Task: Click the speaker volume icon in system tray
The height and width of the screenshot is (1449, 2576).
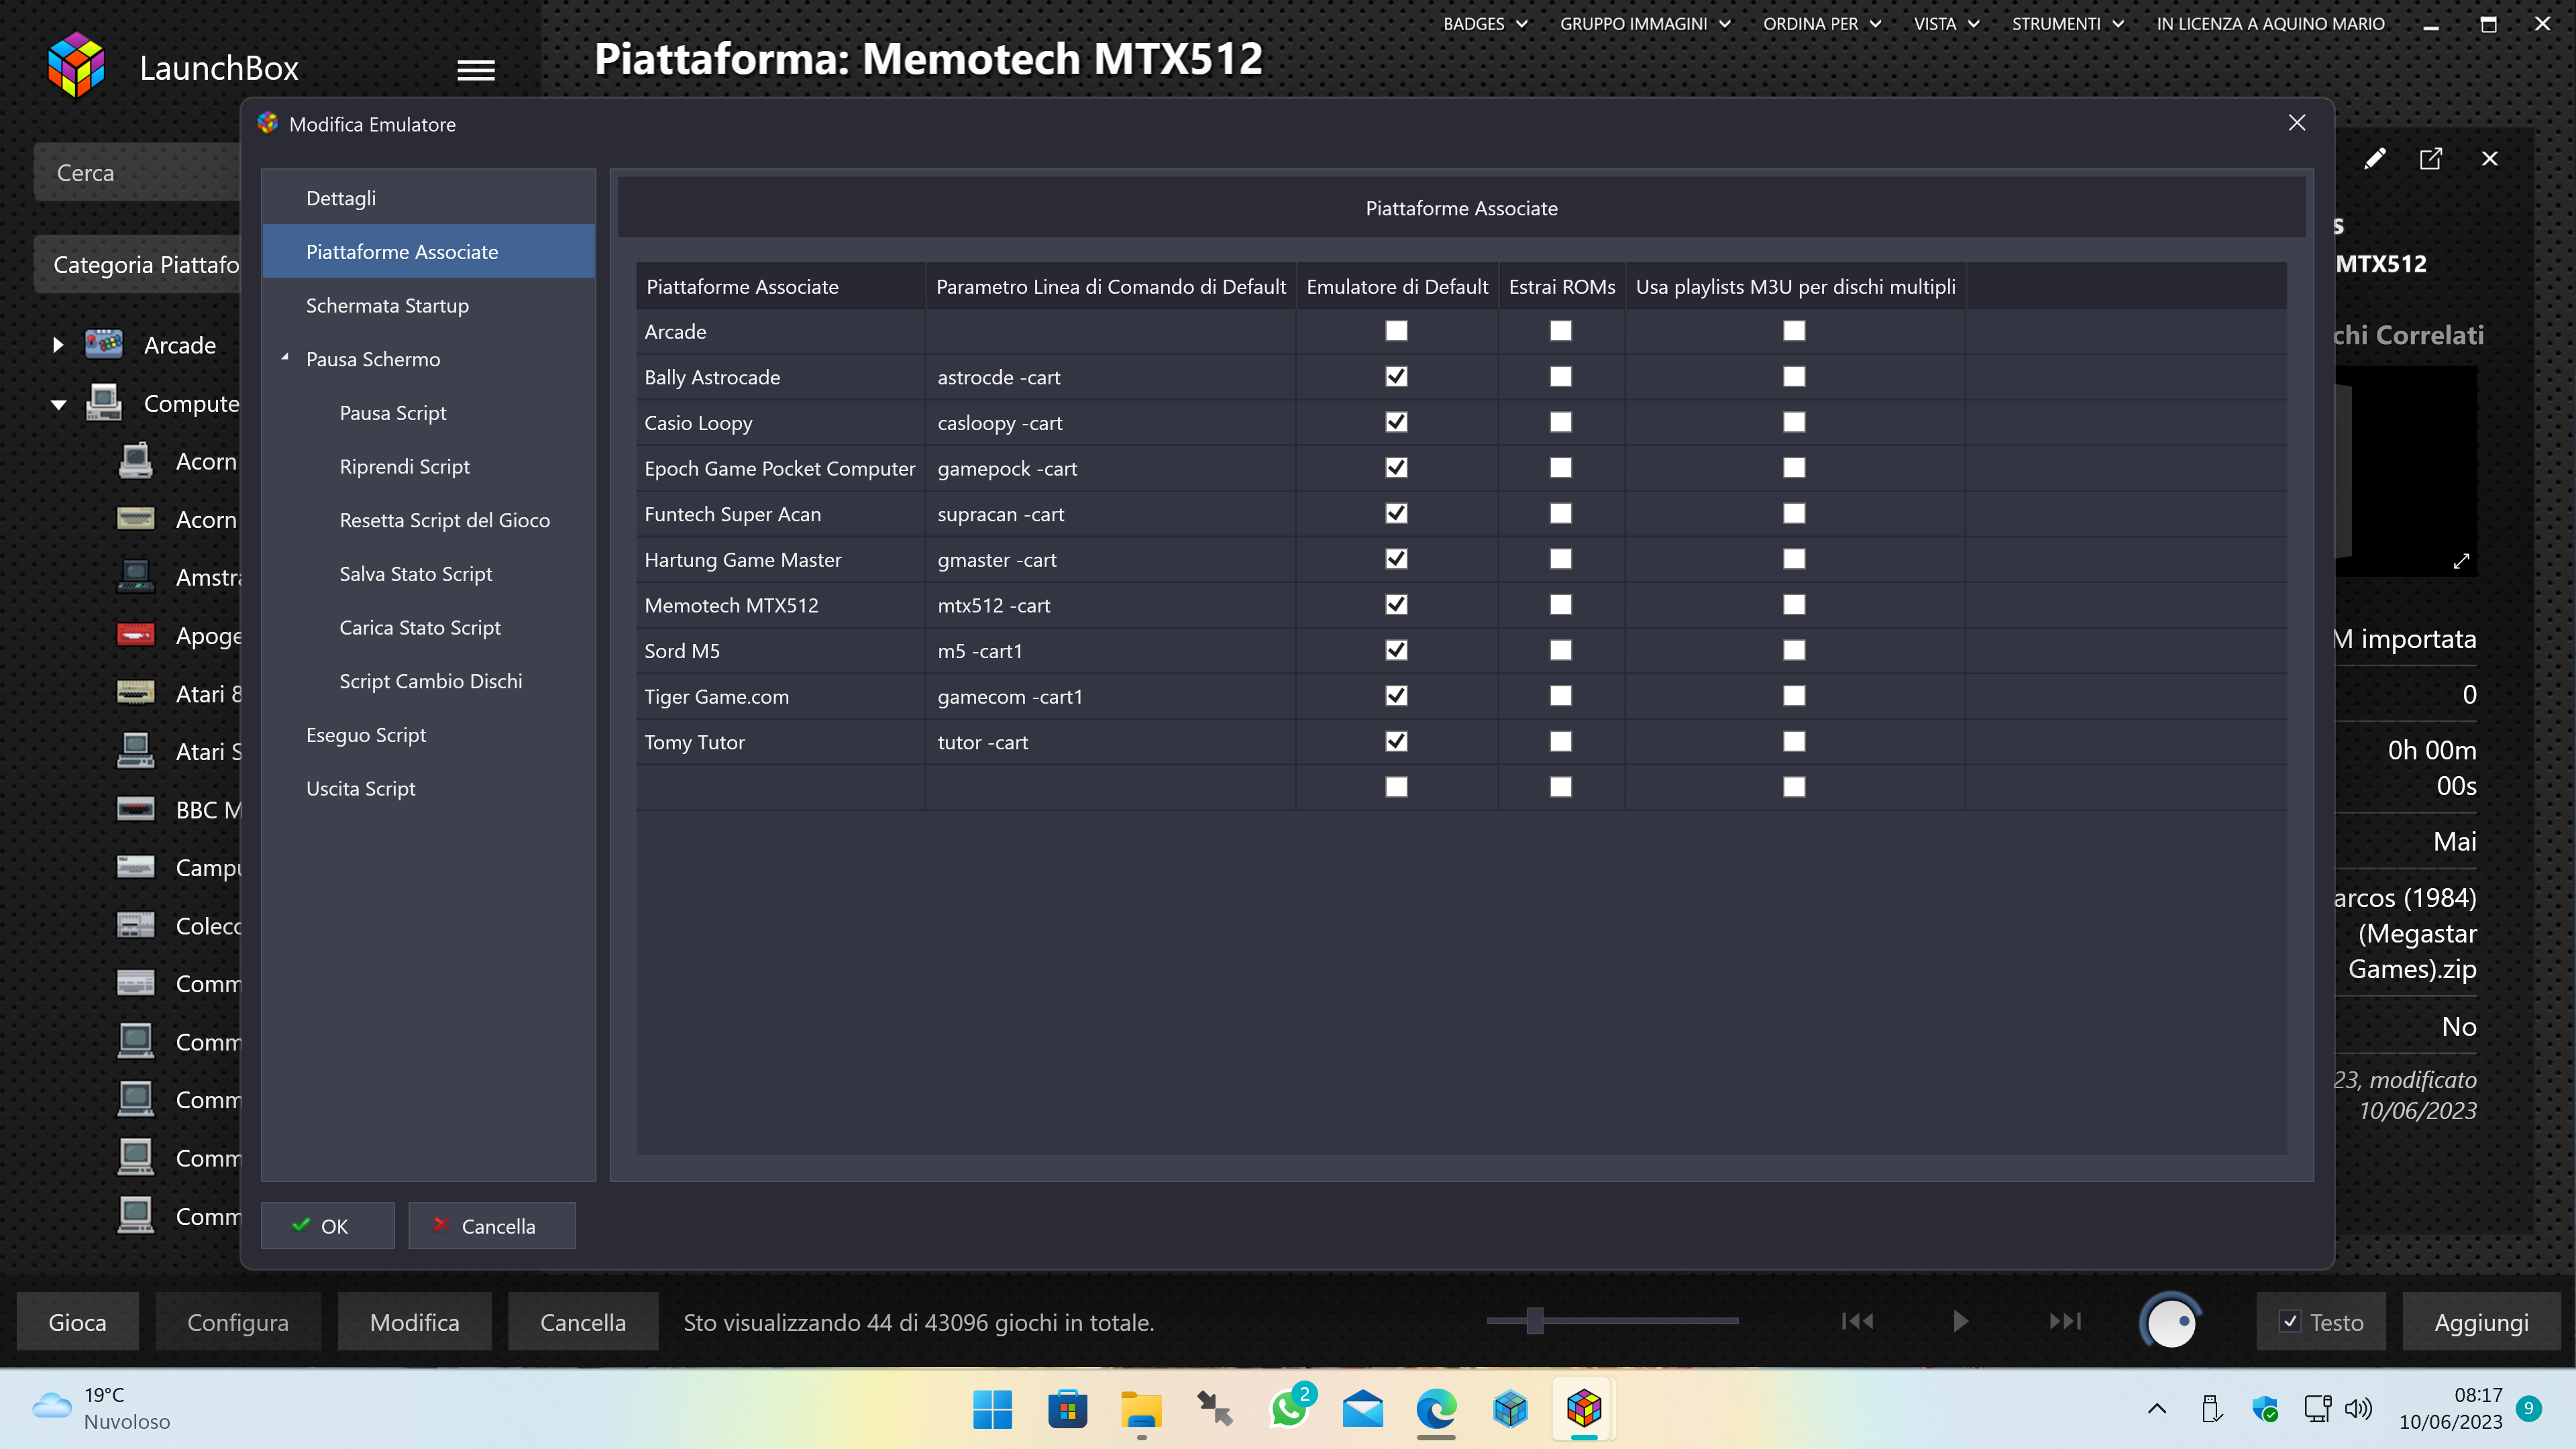Action: [x=2358, y=1409]
